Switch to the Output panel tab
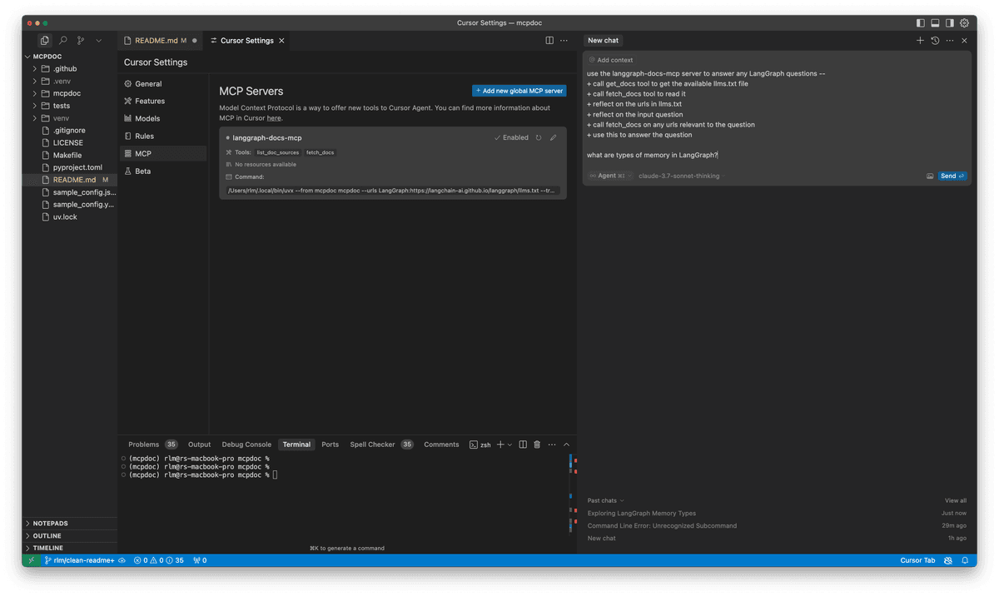 (200, 445)
